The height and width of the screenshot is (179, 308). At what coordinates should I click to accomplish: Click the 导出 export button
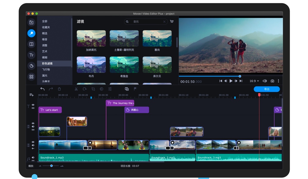tap(266, 89)
